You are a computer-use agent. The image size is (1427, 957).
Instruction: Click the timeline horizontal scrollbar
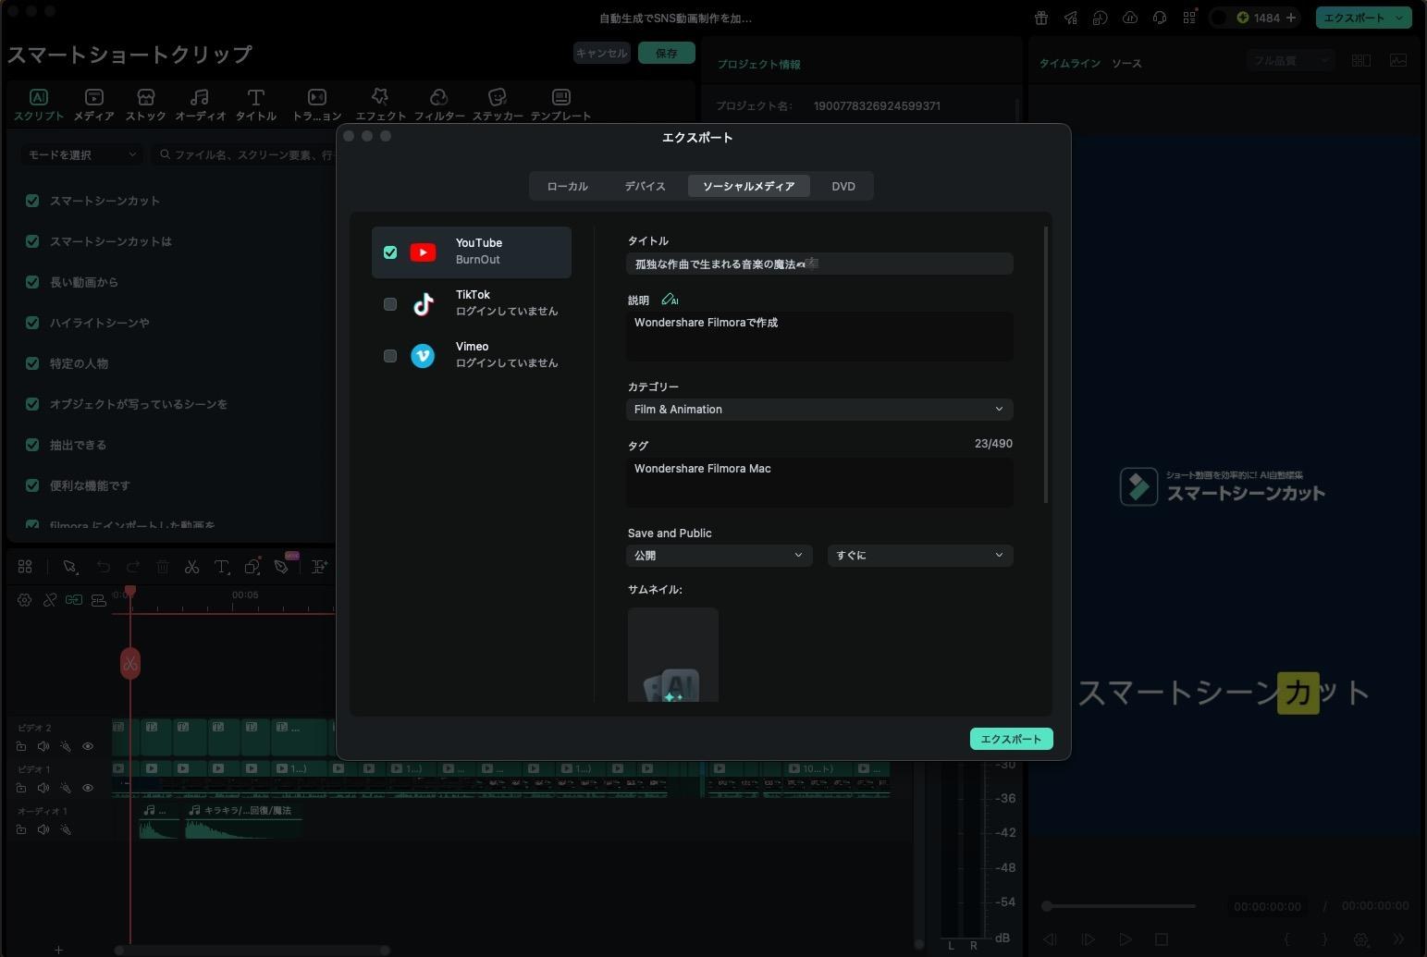[x=252, y=950]
